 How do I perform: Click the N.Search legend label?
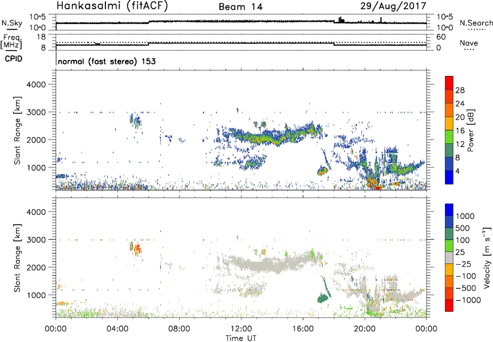(x=476, y=23)
